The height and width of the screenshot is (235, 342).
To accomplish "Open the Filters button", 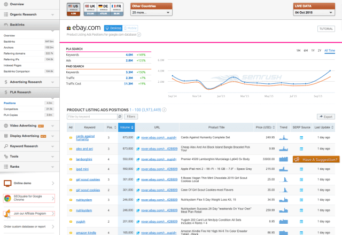I will coord(131,116).
